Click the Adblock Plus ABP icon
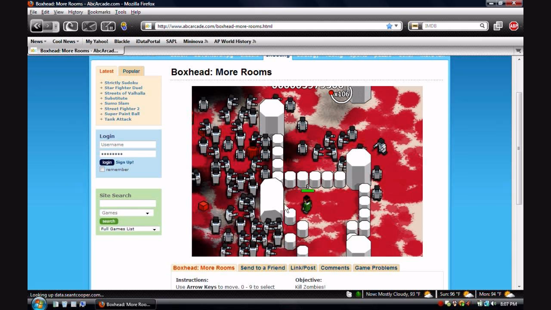The image size is (551, 310). 514,26
